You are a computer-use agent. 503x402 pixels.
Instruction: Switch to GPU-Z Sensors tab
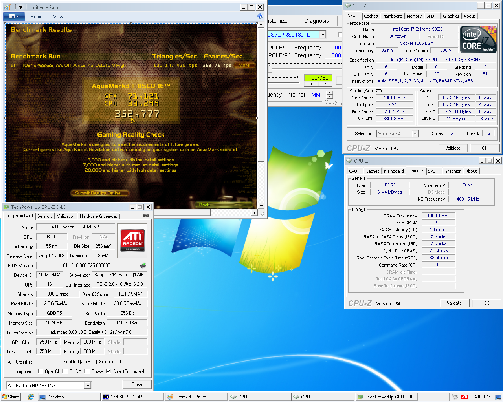pyautogui.click(x=45, y=216)
